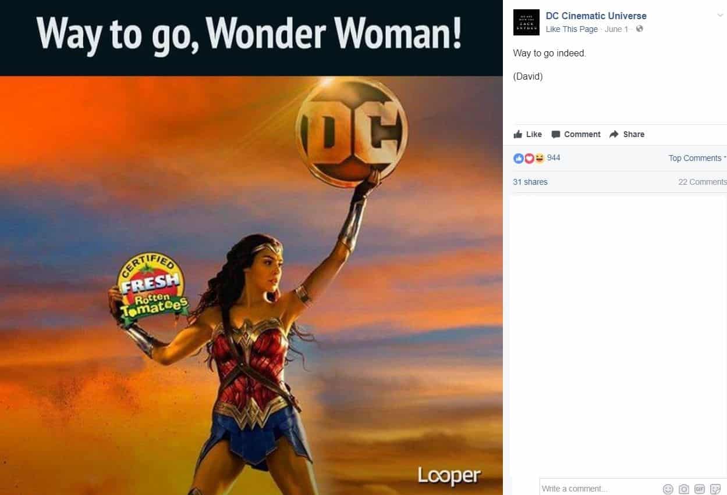
Task: Click the Haha laughing reaction icon
Action: click(x=539, y=158)
